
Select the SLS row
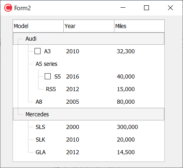(89, 127)
